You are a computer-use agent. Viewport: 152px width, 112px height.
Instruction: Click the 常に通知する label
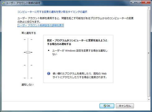29,33
